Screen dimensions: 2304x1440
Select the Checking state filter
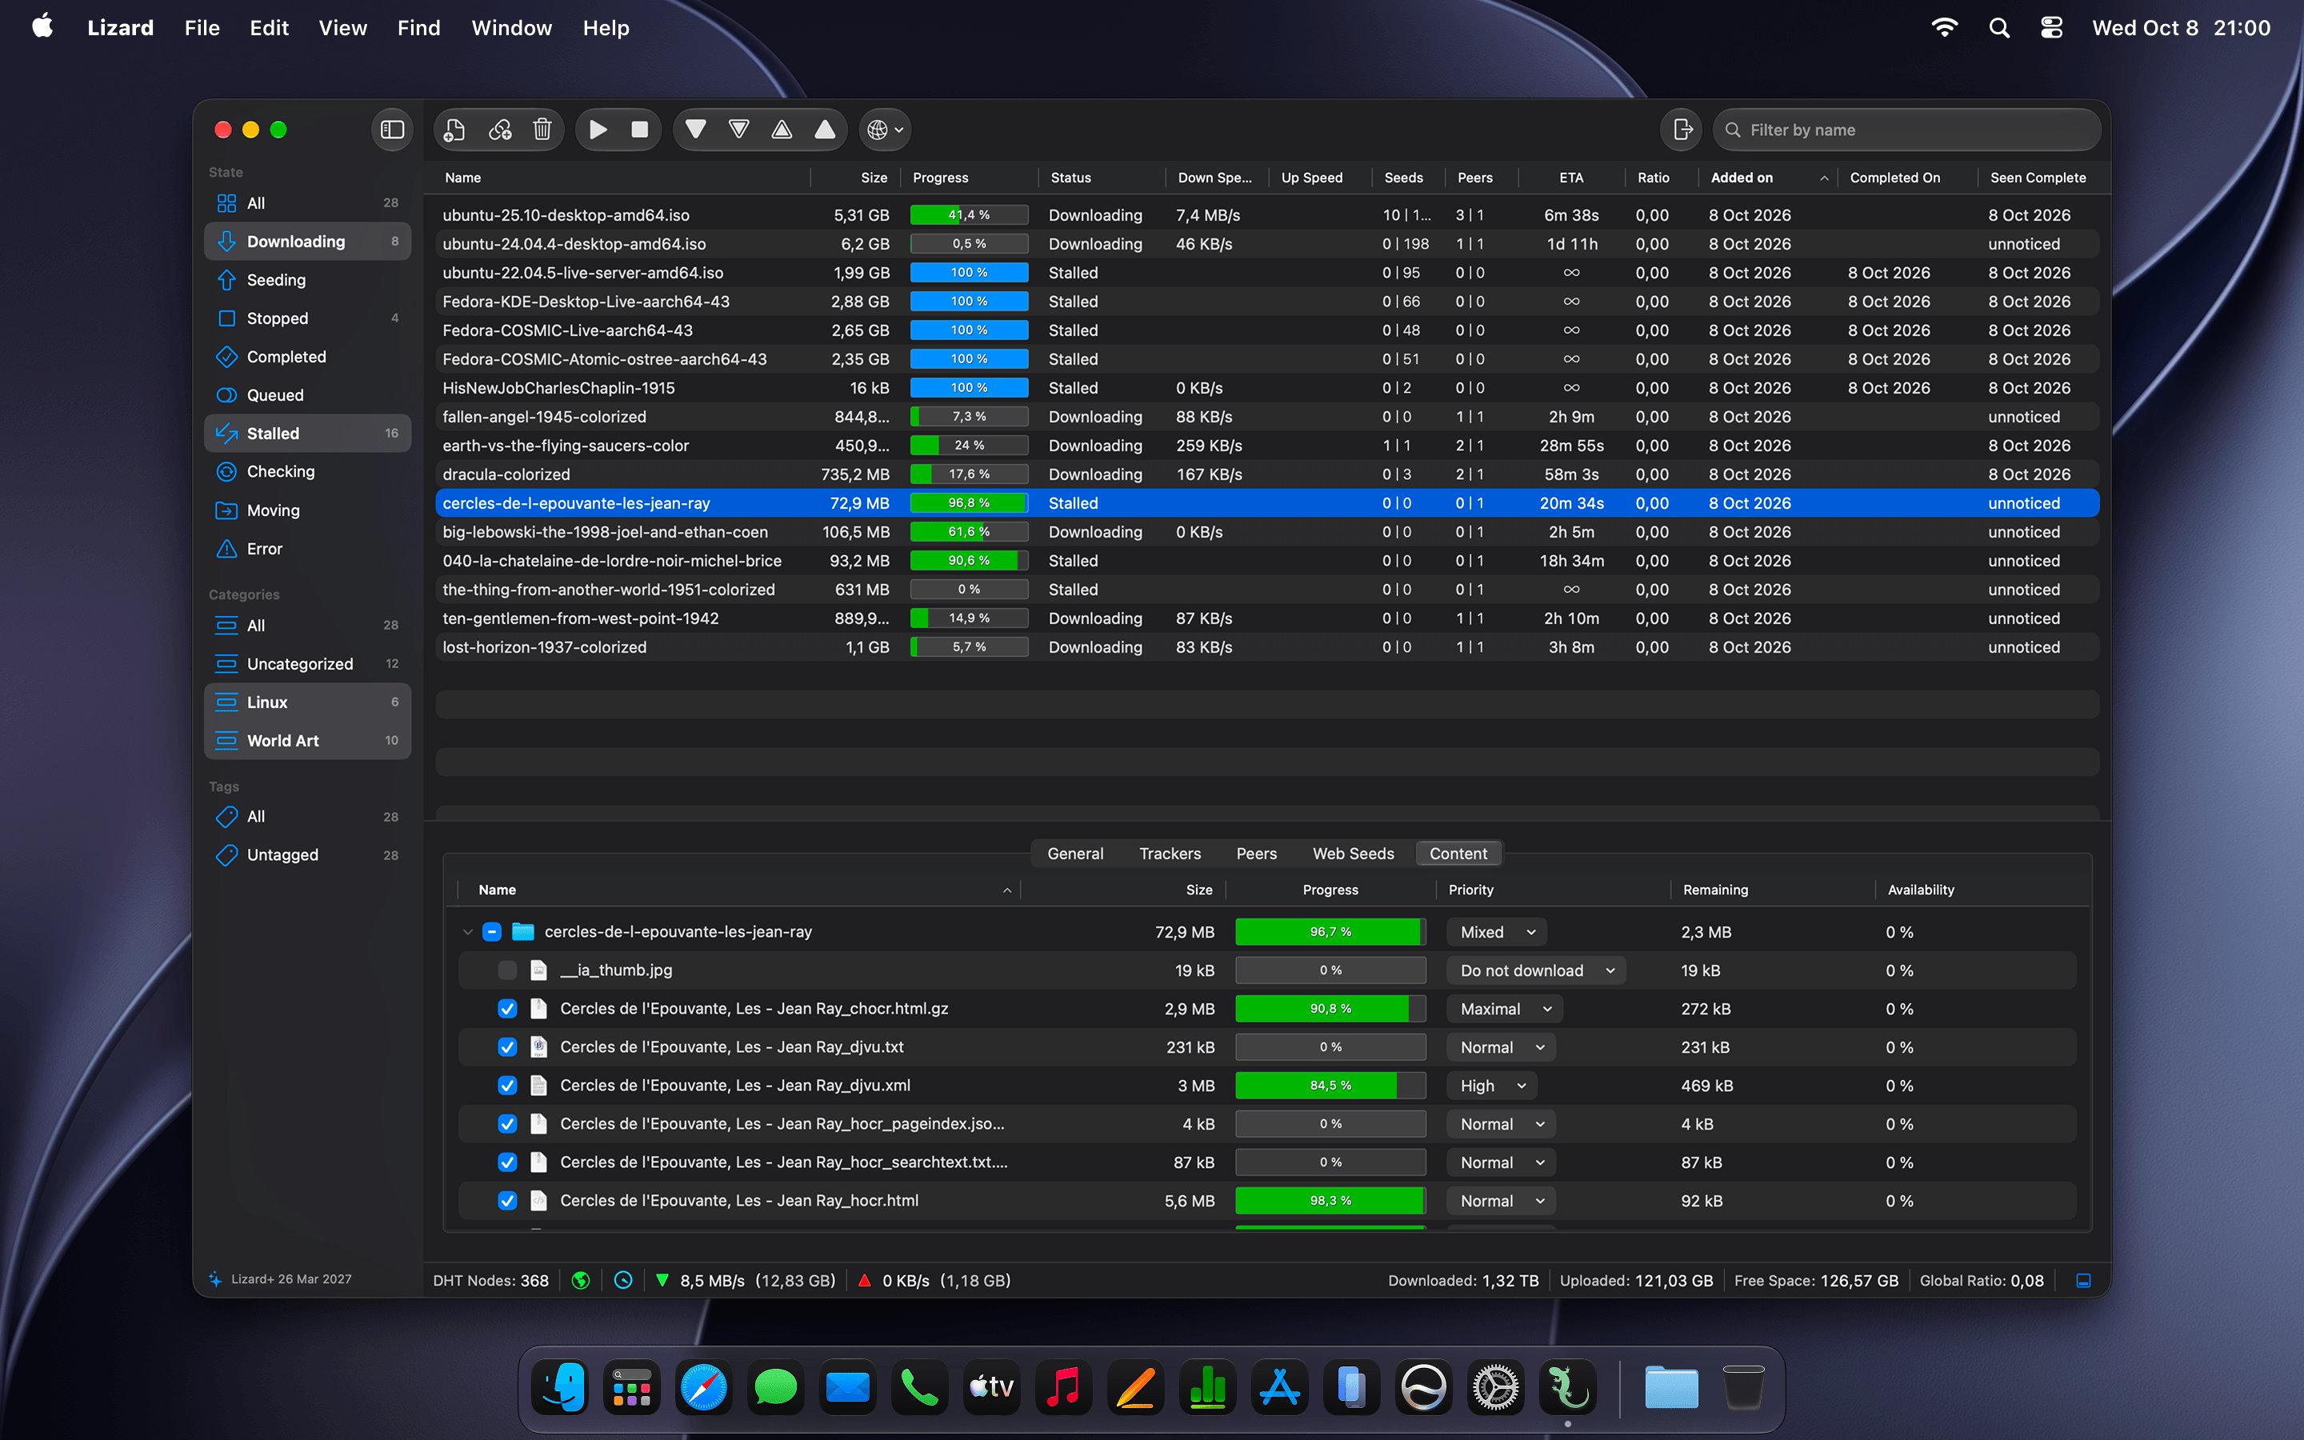[307, 471]
